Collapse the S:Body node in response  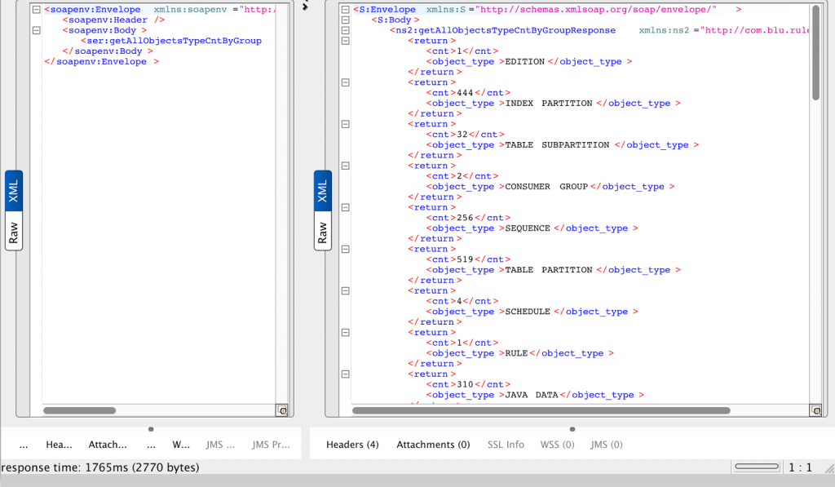[x=345, y=20]
